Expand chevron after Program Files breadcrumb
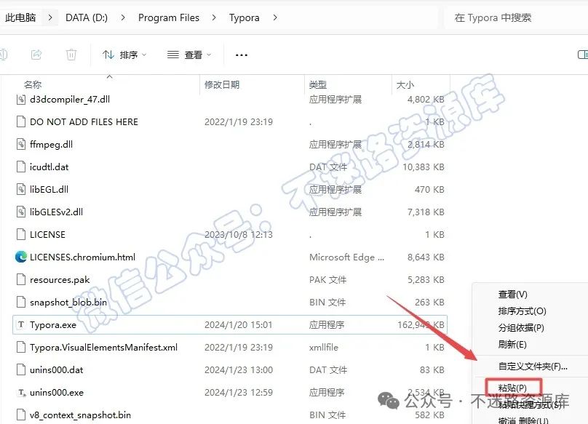The height and width of the screenshot is (424, 588). point(214,17)
